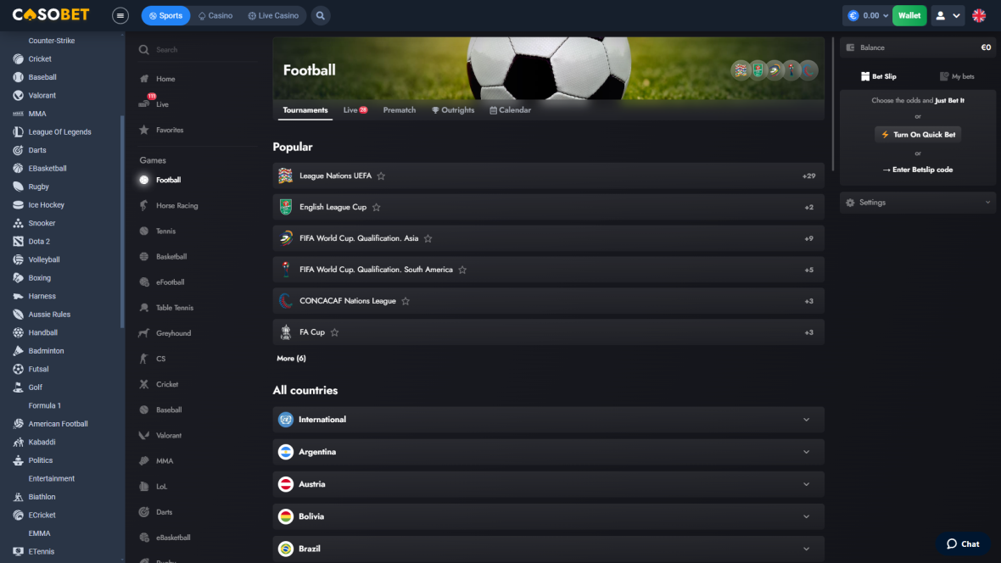The image size is (1001, 563).
Task: Expand the Settings panel in bet slip
Action: click(x=917, y=203)
